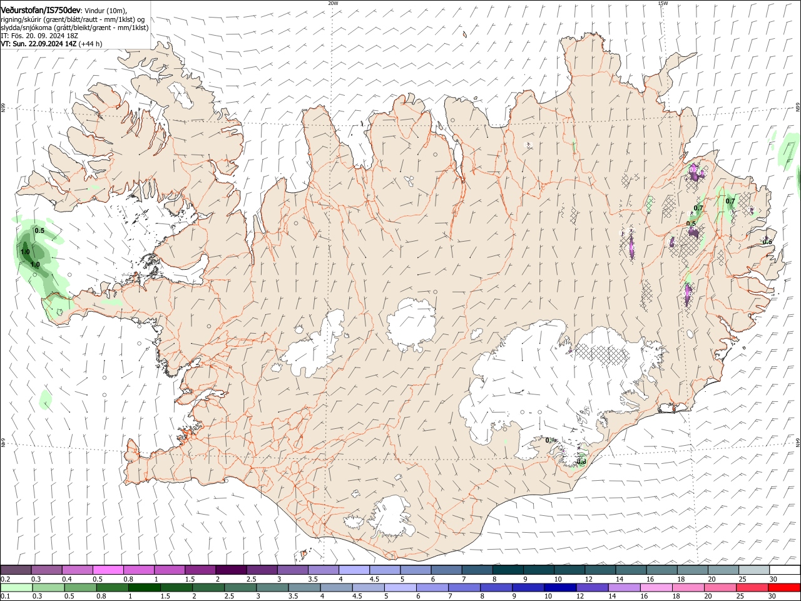Click the gray-teal 3 swatch, lower legend row
The height and width of the screenshot is (601, 801).
click(272, 587)
